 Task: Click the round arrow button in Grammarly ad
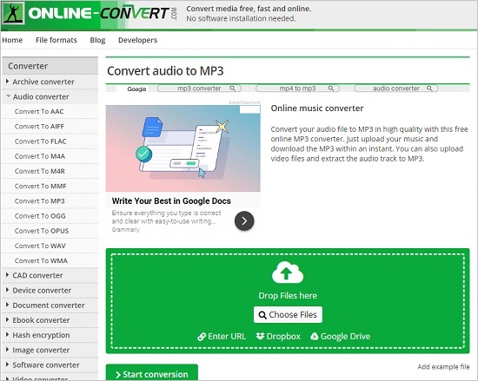[244, 220]
